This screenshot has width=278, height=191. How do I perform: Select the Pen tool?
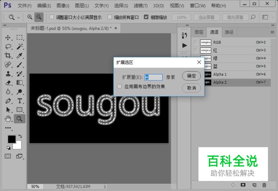click(x=8, y=101)
